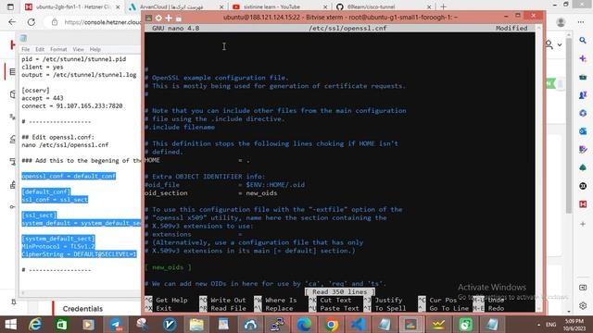
Task: Click nano 'HOME = .' line
Action: (x=196, y=160)
